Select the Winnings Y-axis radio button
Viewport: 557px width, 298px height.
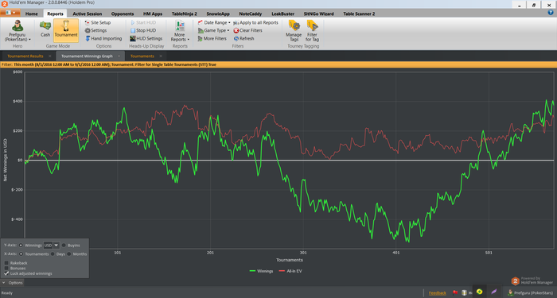pyautogui.click(x=21, y=245)
